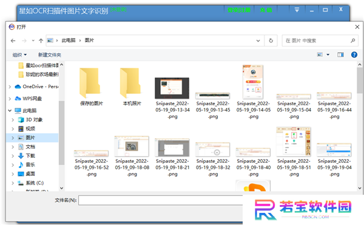Go back using the back arrow
The image size is (364, 225).
[13, 41]
